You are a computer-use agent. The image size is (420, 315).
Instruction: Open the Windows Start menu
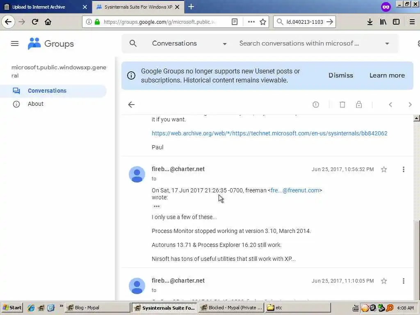coord(12,308)
